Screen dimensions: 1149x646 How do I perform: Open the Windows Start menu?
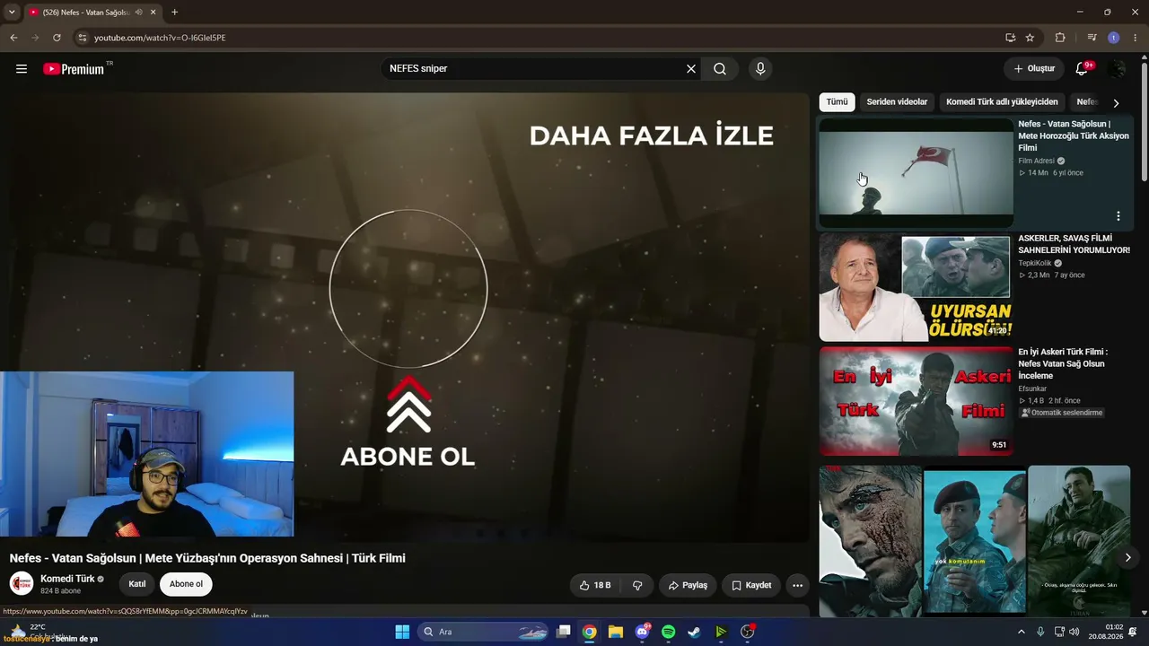tap(402, 632)
